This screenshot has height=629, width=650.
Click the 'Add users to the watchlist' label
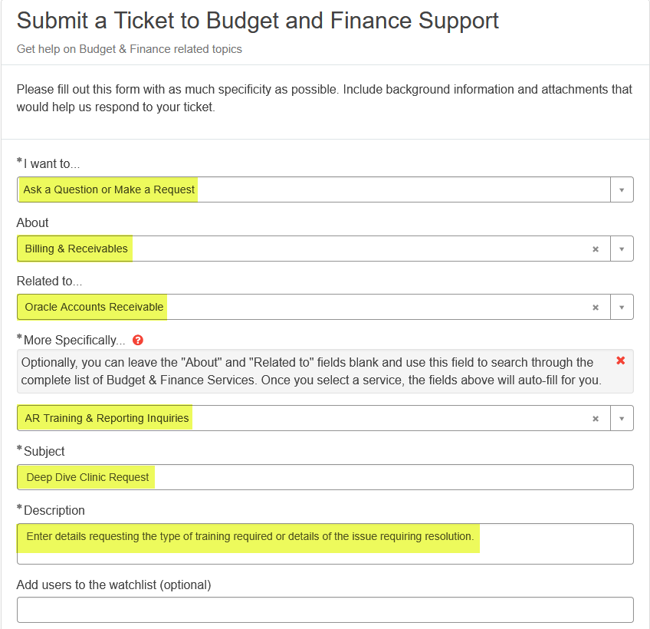113,585
